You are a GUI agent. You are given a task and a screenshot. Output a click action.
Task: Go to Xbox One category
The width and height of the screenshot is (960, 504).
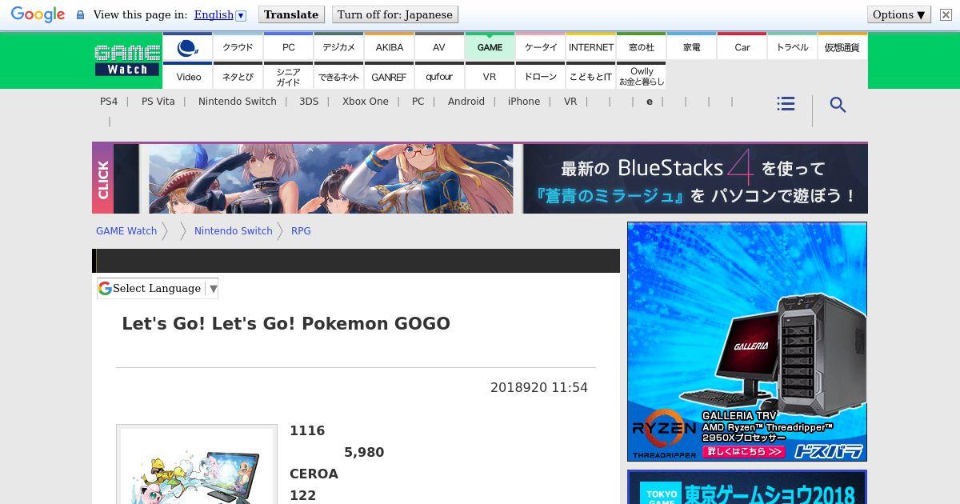click(366, 102)
